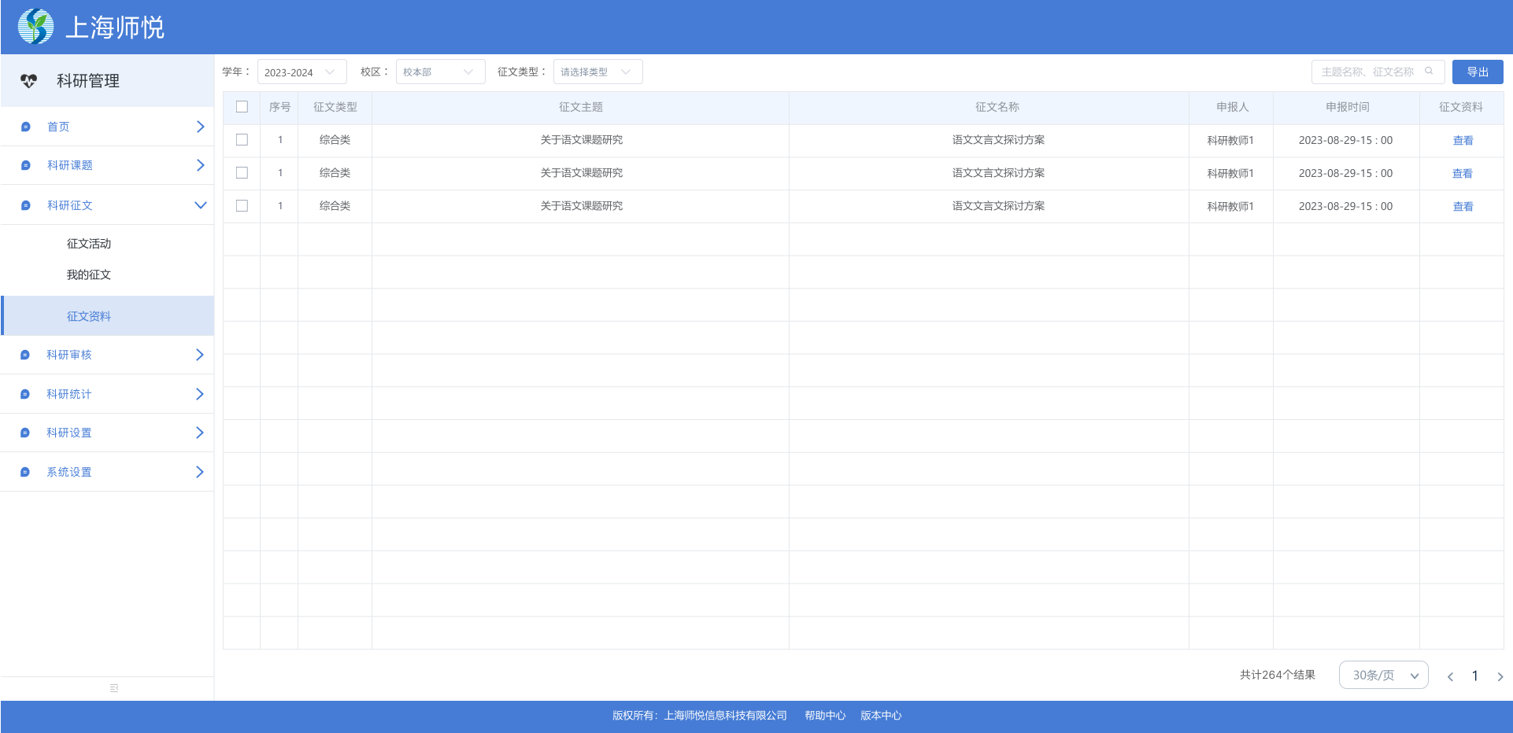The width and height of the screenshot is (1513, 733).
Task: Click the 科研管理 heart icon
Action: [29, 81]
